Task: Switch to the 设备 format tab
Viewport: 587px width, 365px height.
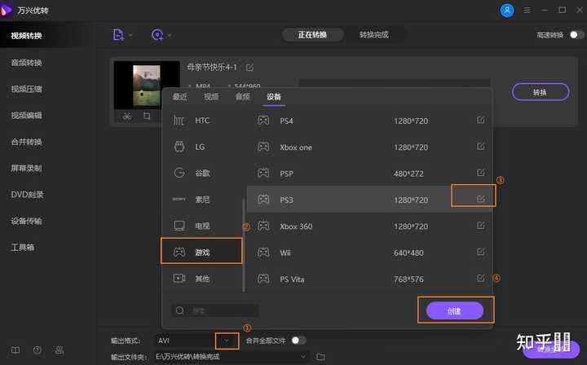Action: pos(274,97)
